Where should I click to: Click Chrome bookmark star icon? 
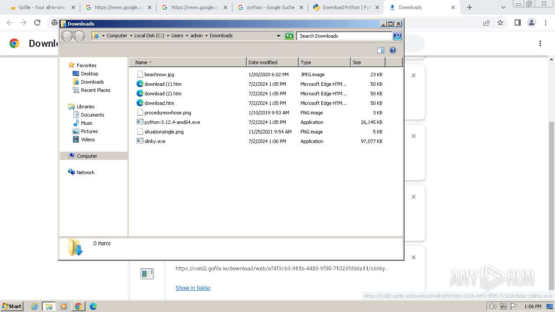[x=500, y=23]
